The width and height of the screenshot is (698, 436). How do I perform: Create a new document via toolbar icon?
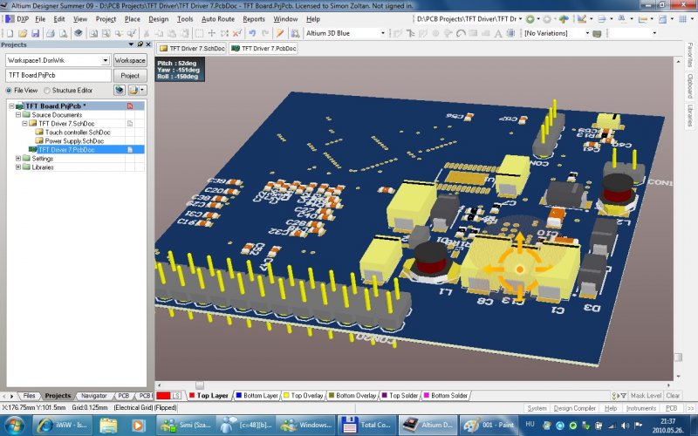tap(10, 33)
